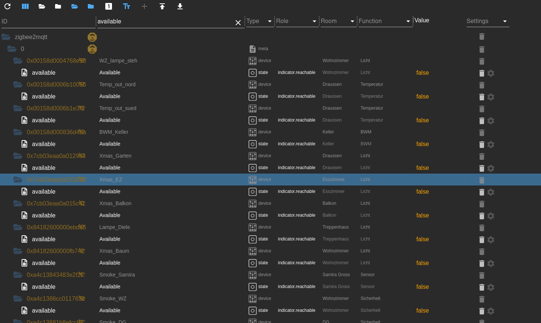The image size is (541, 323).
Task: Collapse all nodes with white closed-folder icon
Action: point(58,6)
